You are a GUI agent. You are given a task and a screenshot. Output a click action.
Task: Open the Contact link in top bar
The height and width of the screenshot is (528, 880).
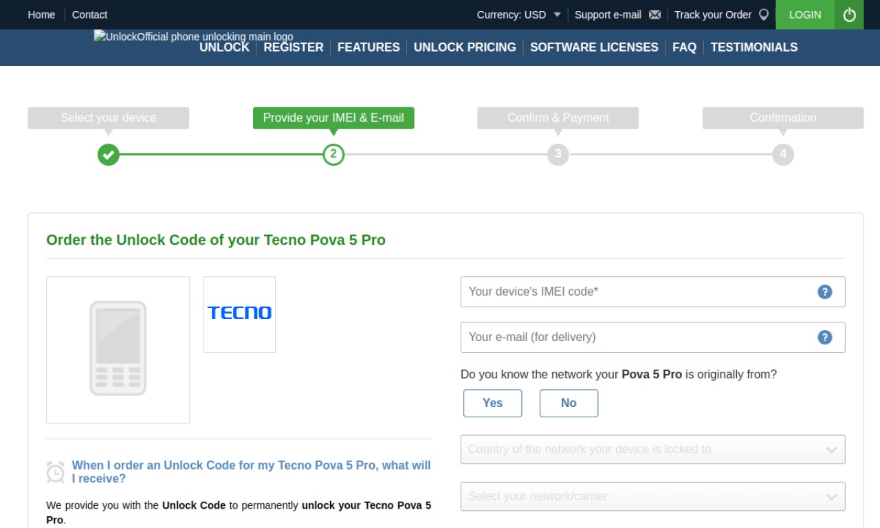click(89, 14)
